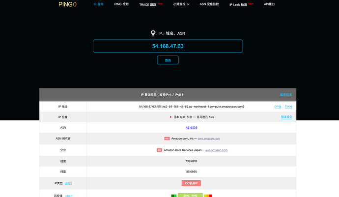Open the API接口 menu item
This screenshot has width=339, height=197.
tap(269, 4)
